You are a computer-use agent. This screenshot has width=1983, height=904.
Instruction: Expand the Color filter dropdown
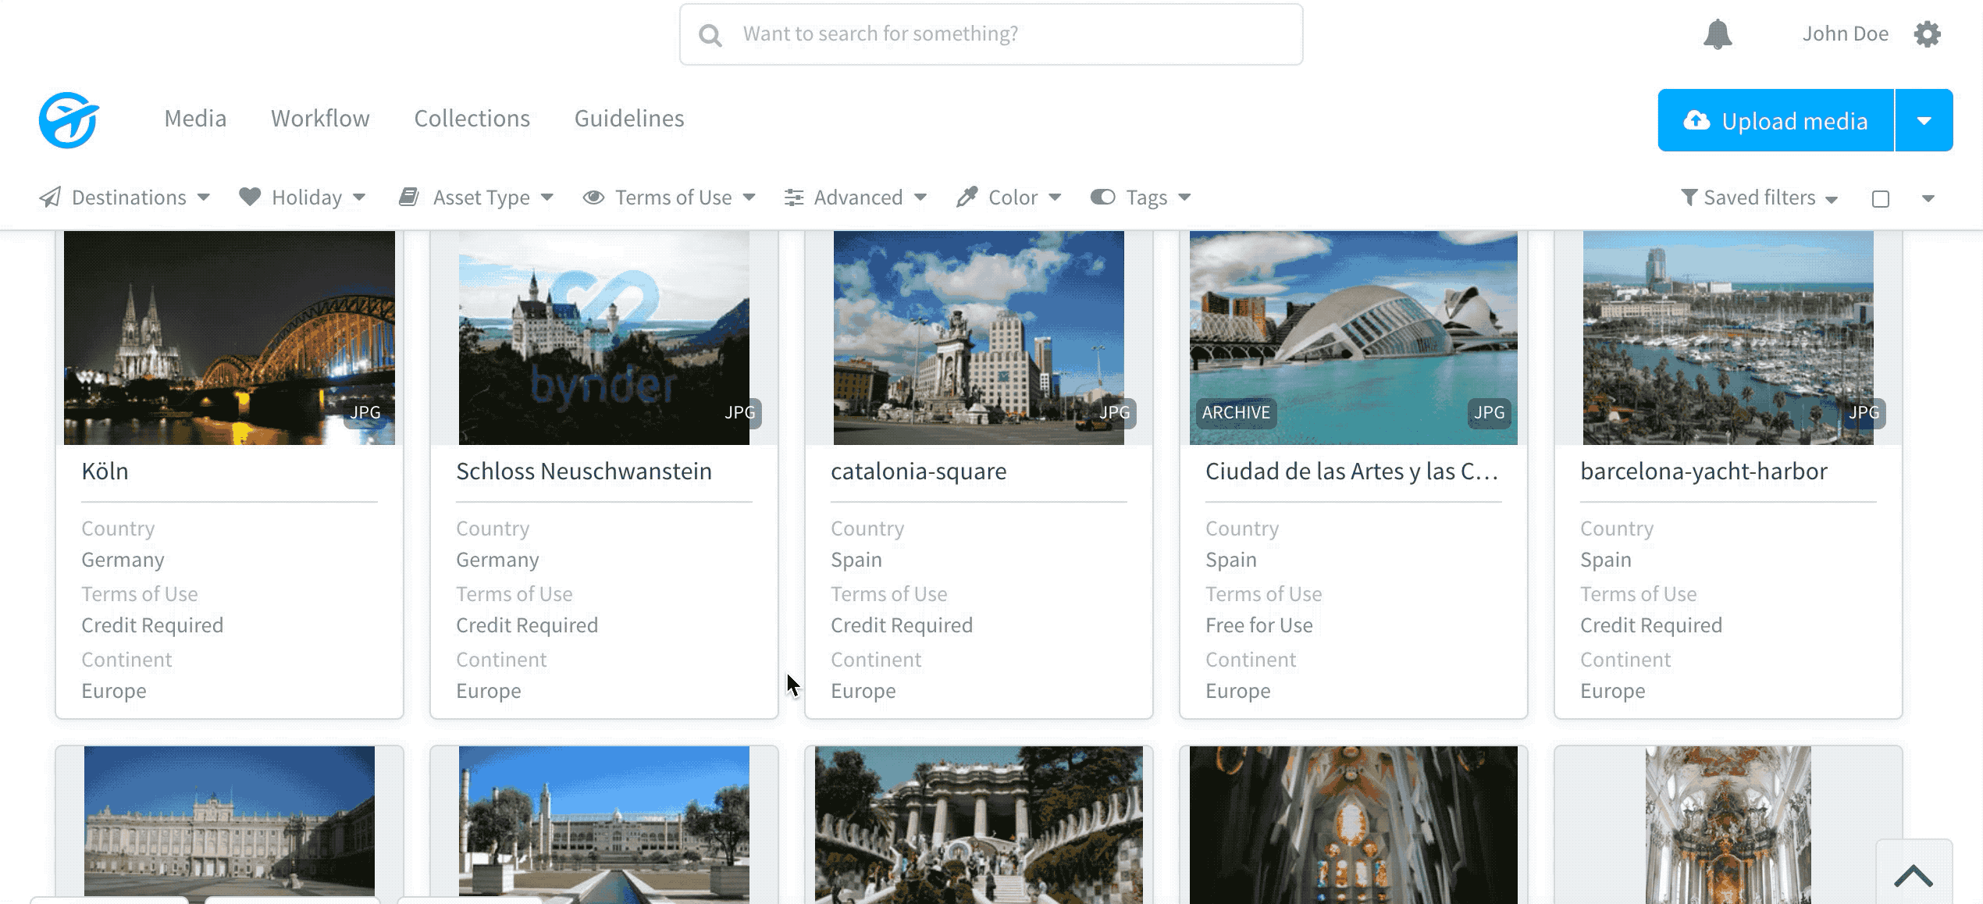(x=1055, y=198)
